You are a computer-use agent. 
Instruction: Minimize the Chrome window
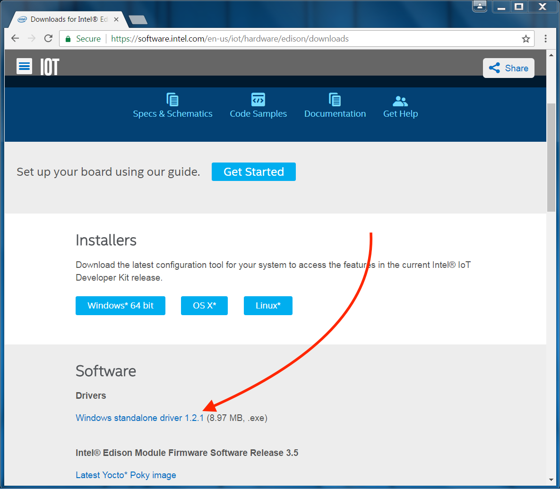pos(501,7)
